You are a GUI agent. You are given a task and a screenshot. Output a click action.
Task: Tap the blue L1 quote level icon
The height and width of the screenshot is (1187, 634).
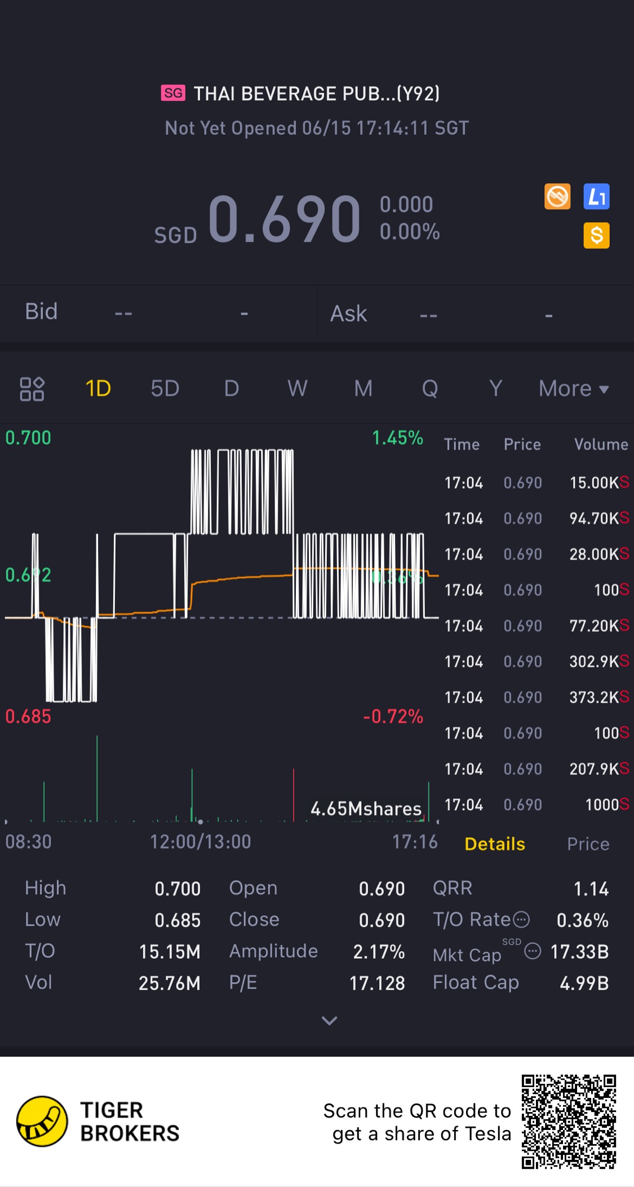point(597,197)
